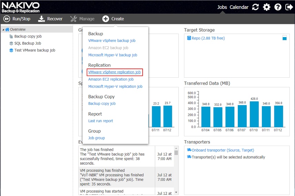295x196 pixels.
Task: Open settings gear icon
Action: tap(266, 7)
